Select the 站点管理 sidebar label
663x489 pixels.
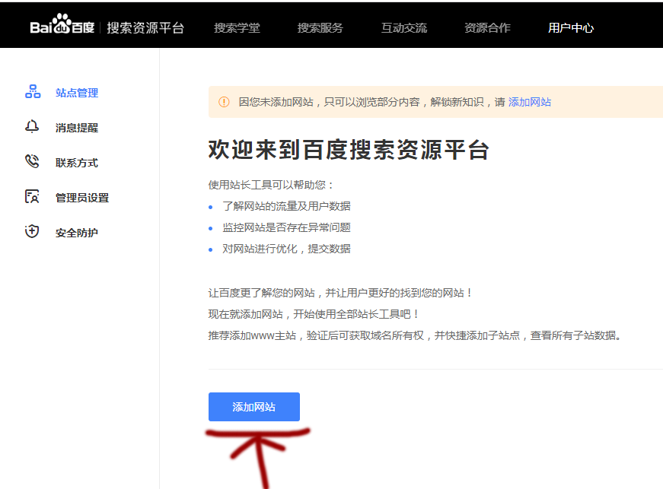click(77, 93)
